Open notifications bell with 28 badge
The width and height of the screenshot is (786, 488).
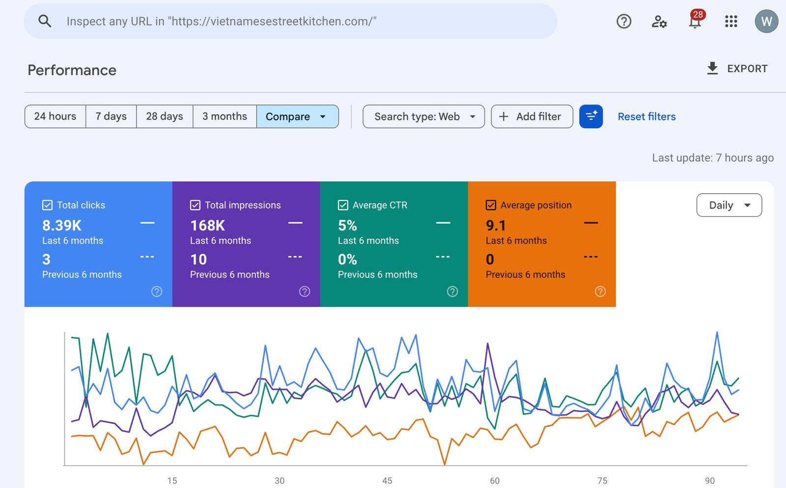point(695,22)
